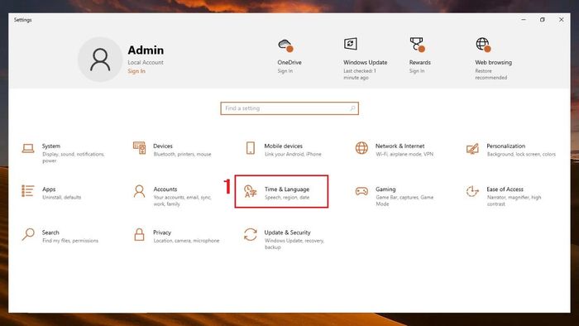Restore down the Settings window

[543, 20]
